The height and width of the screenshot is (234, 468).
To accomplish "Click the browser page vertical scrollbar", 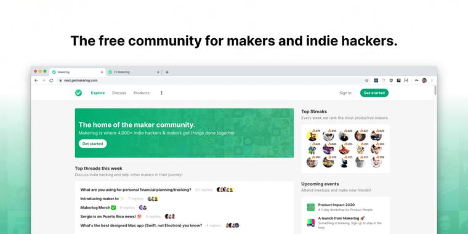I will [435, 91].
